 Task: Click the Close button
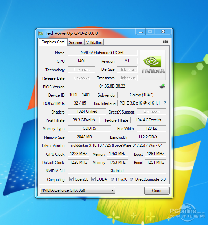pos(157,191)
